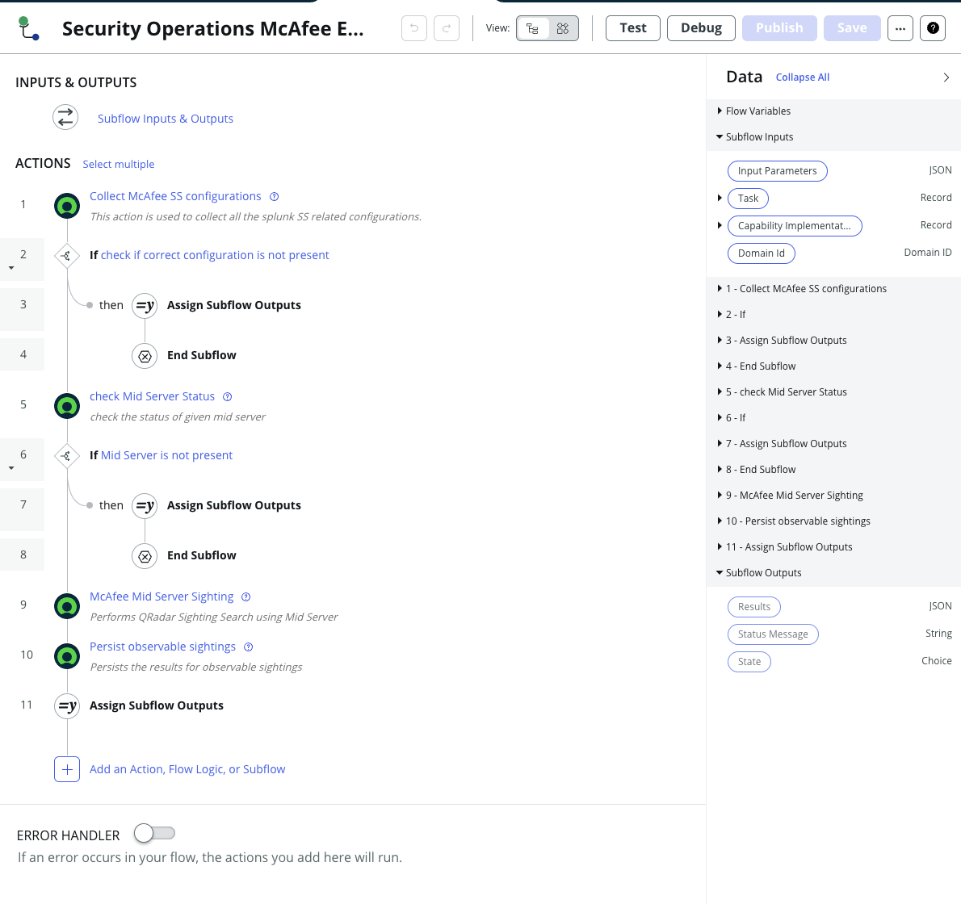Open help icon beside Persist observable sightings
961x904 pixels.
coord(248,647)
